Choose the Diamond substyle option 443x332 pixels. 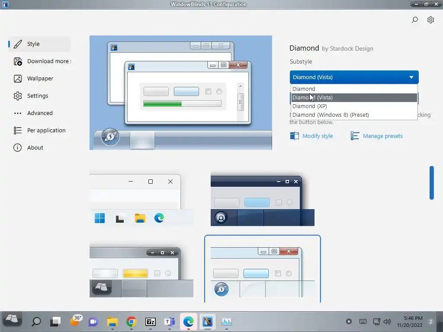pyautogui.click(x=354, y=89)
